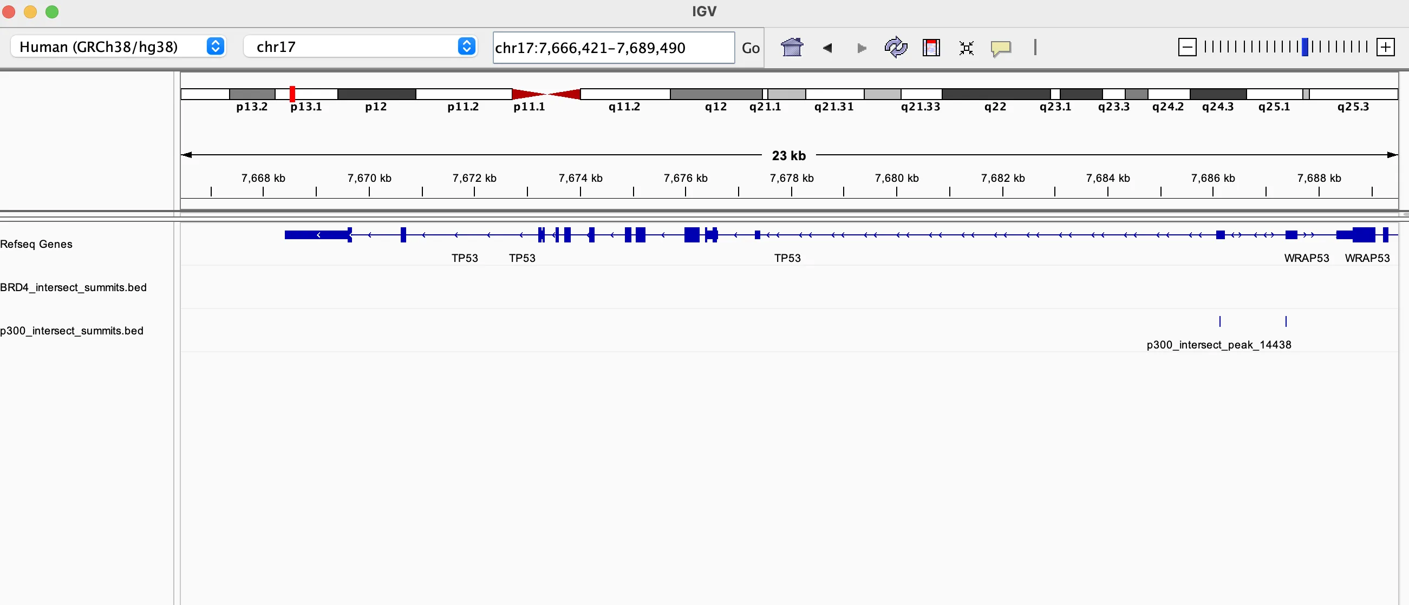Click the p300_intersect_peak_14438 feature label
Viewport: 1409px width, 605px height.
coord(1218,345)
